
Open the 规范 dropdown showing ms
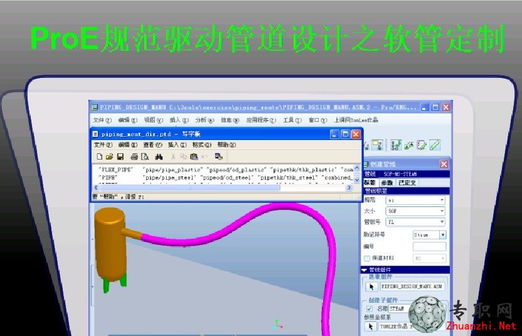pos(415,200)
